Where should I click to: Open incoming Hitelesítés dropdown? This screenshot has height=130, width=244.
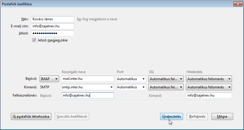pos(209,79)
